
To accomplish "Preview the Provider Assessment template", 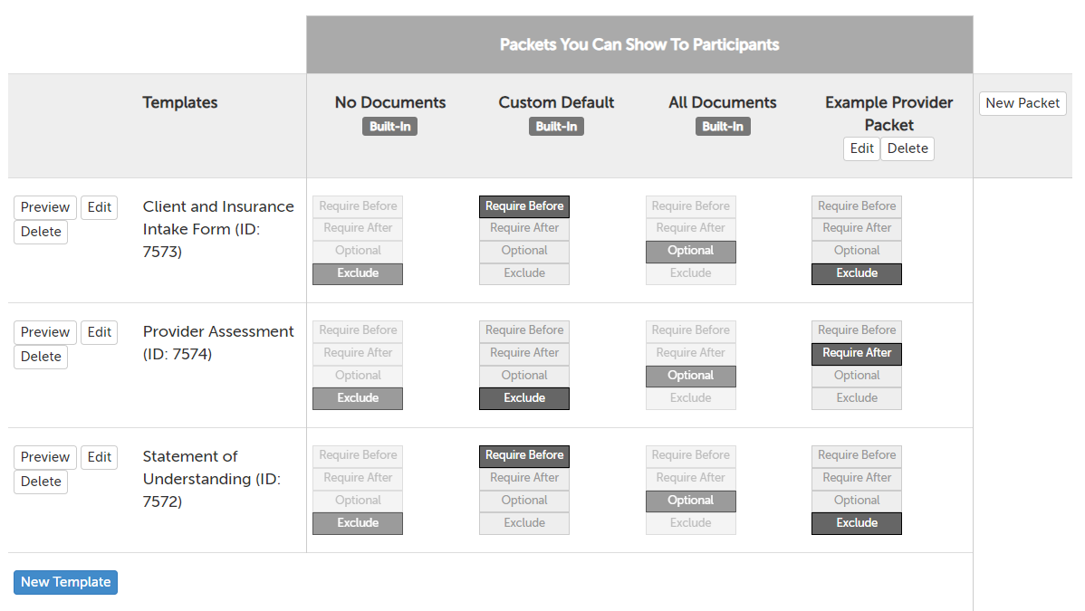I will 45,332.
